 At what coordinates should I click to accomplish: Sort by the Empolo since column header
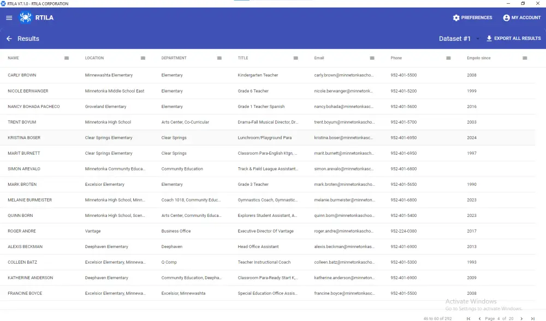pos(479,58)
